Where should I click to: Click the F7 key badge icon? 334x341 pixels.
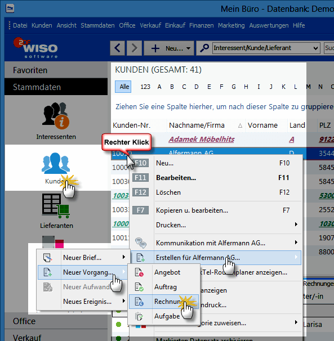(x=140, y=210)
